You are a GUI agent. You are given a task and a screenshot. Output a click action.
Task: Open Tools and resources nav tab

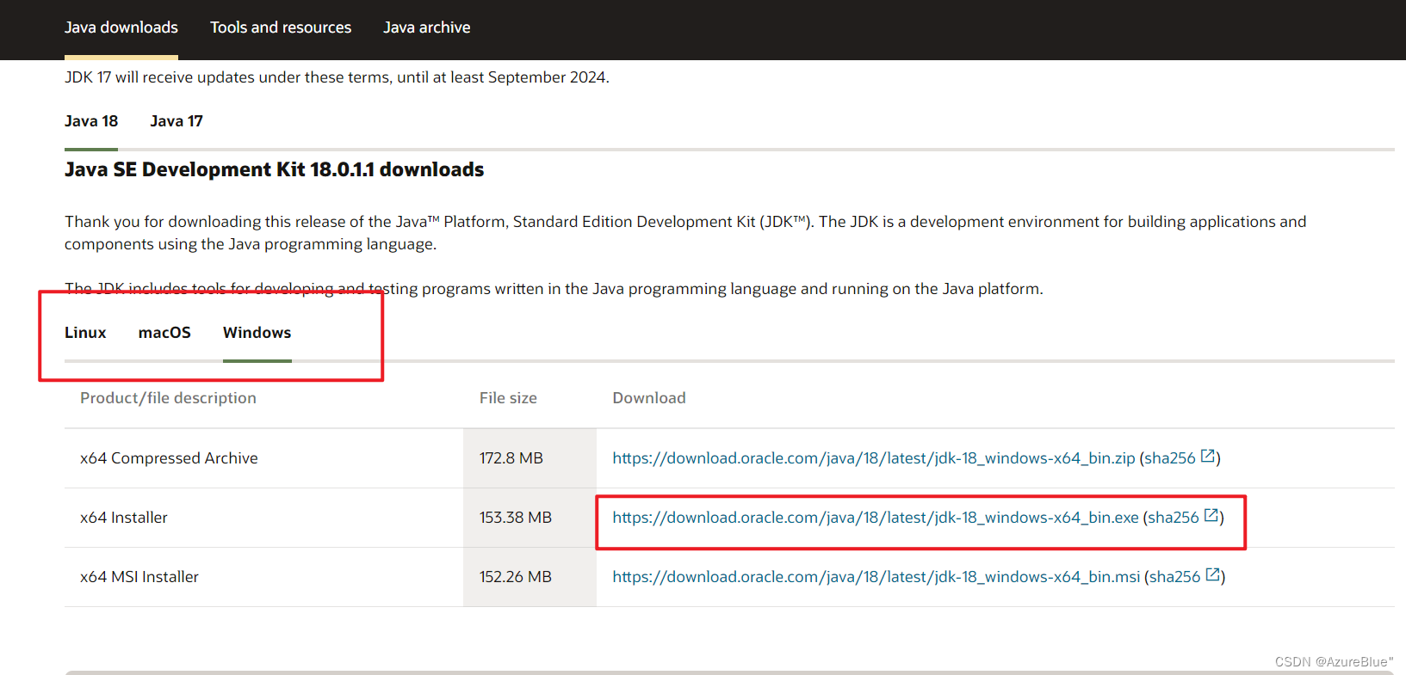tap(281, 28)
